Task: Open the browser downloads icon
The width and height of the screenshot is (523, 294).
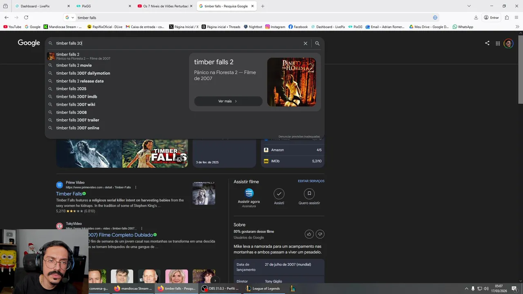Action: tap(476, 18)
